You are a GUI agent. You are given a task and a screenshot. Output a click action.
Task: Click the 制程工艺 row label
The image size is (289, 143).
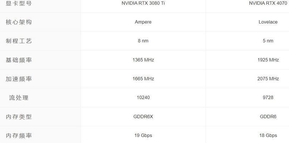coord(19,41)
